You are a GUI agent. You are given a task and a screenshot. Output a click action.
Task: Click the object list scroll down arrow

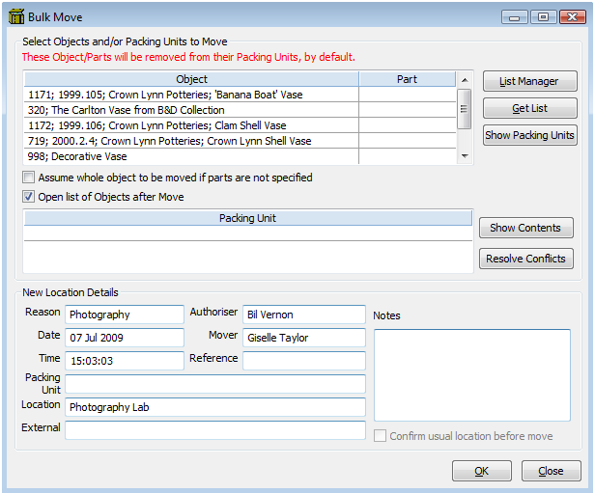pyautogui.click(x=465, y=156)
